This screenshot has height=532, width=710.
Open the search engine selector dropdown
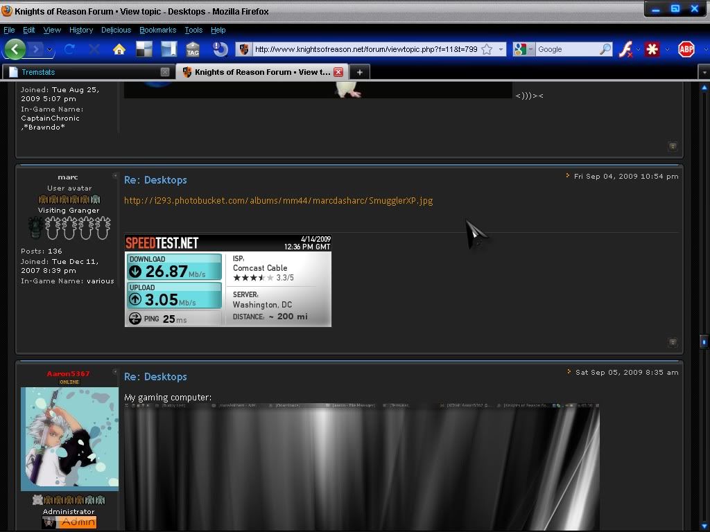530,49
